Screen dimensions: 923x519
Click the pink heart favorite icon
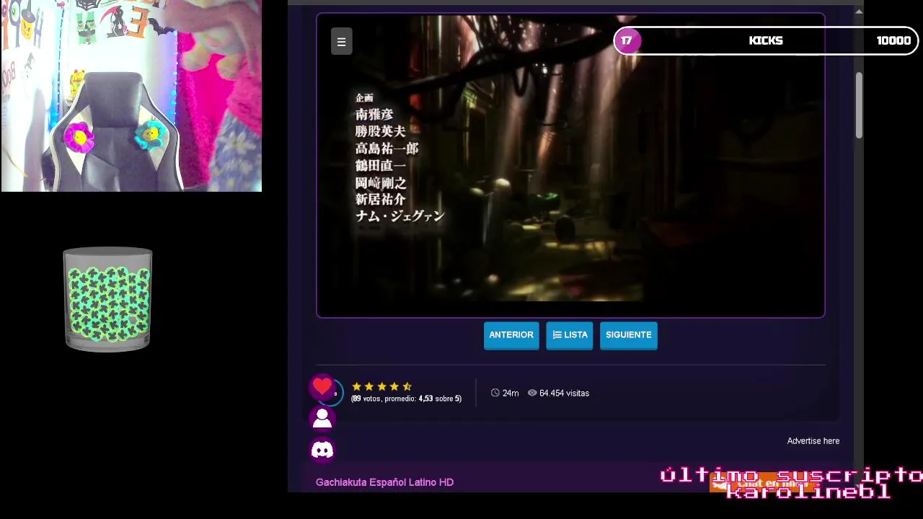tap(322, 387)
